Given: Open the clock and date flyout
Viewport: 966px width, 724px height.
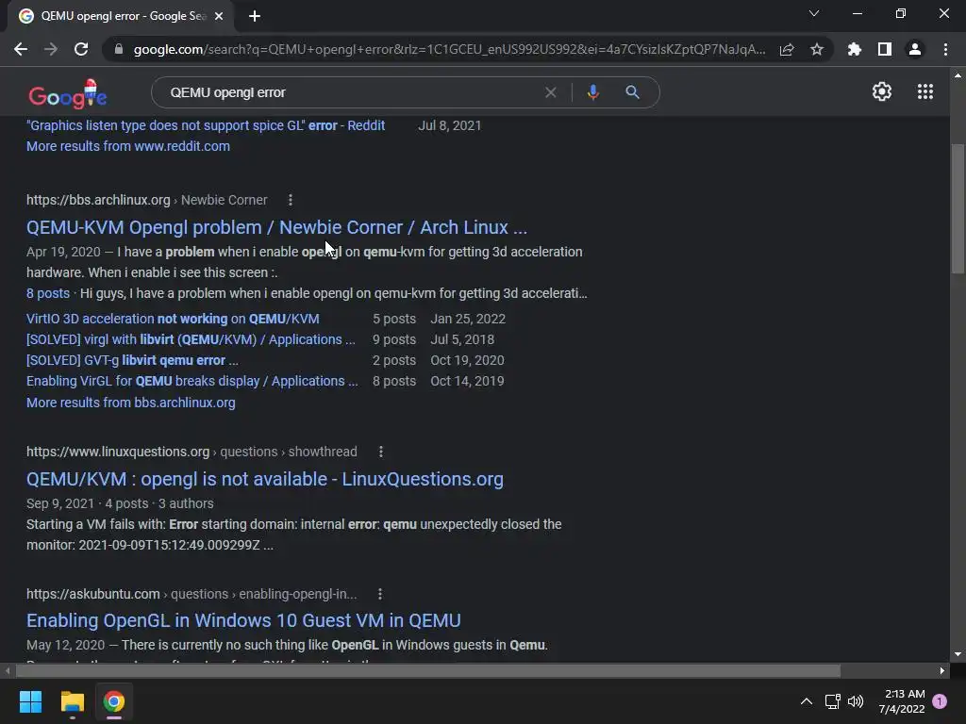Looking at the screenshot, I should click(x=901, y=701).
